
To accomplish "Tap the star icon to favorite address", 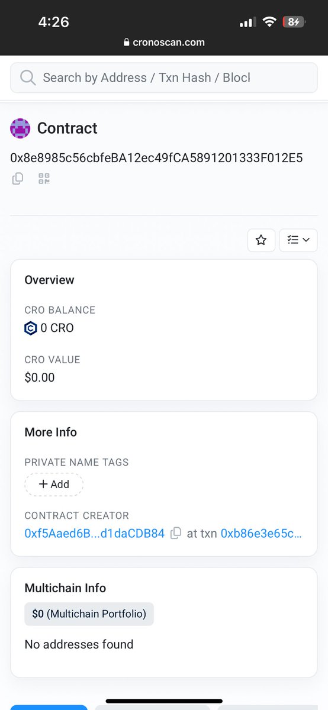I will [x=261, y=240].
